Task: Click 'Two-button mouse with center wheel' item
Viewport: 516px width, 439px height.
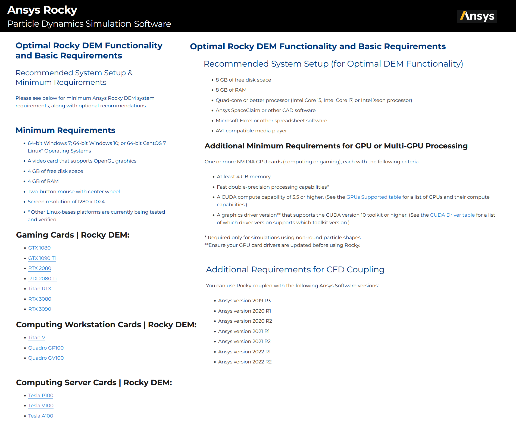Action: pyautogui.click(x=74, y=192)
